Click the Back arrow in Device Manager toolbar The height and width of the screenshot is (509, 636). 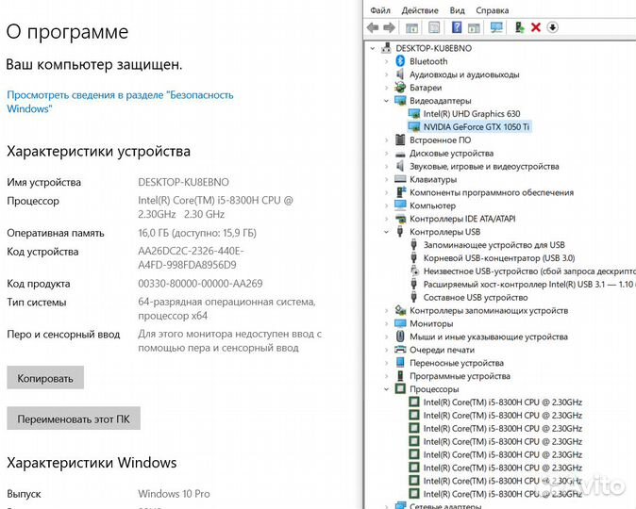point(374,27)
